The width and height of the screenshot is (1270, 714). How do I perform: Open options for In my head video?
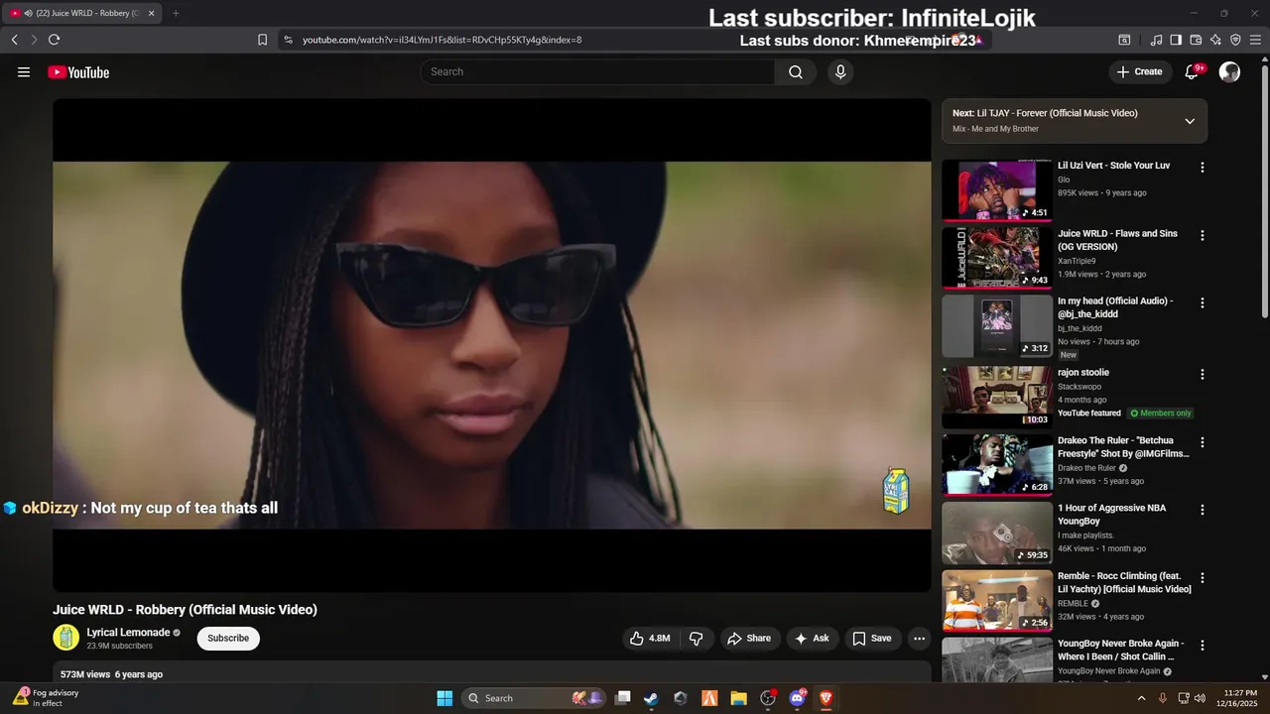pos(1203,303)
